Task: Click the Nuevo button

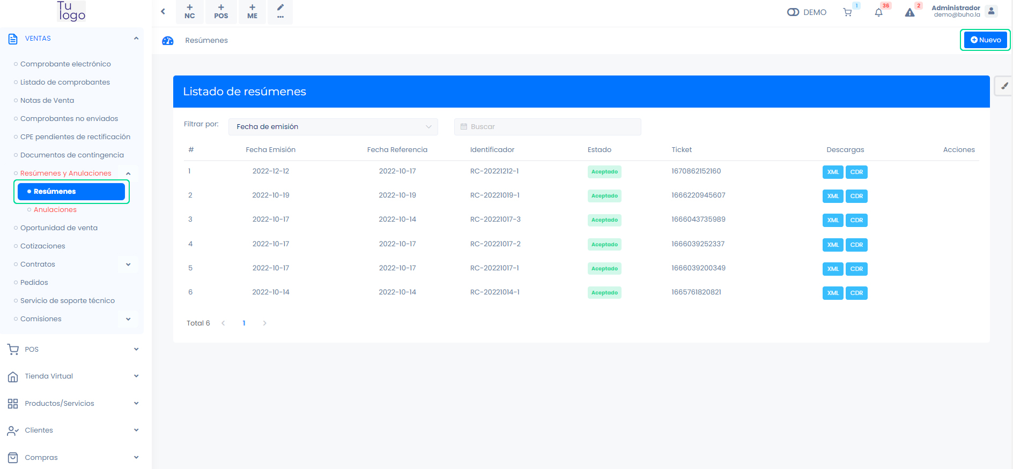Action: click(x=985, y=40)
